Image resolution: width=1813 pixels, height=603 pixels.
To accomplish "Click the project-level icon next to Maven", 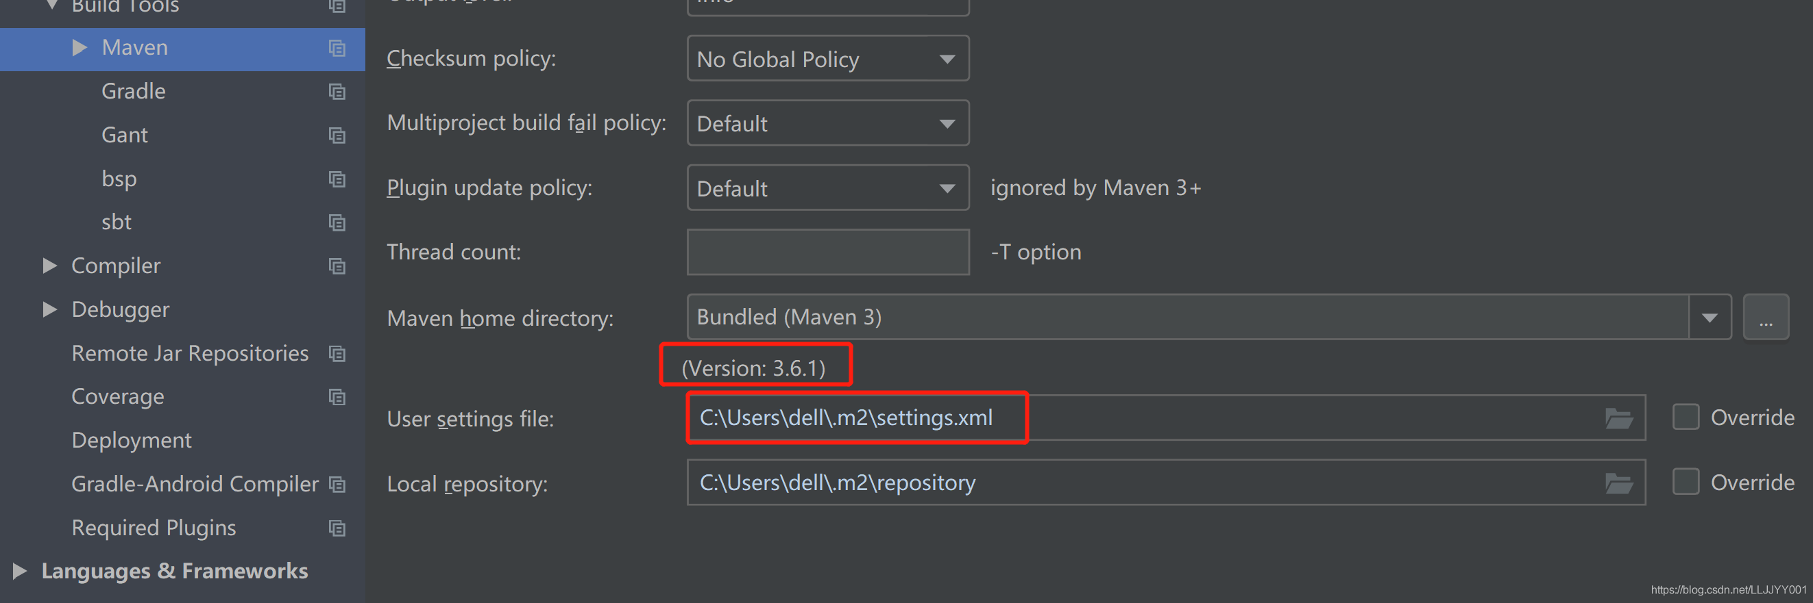I will coord(337,49).
